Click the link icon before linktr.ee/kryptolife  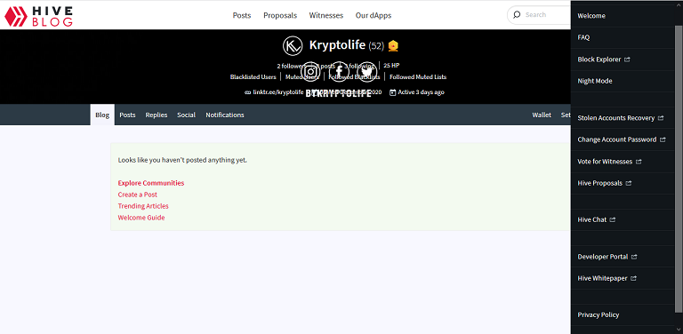(247, 92)
